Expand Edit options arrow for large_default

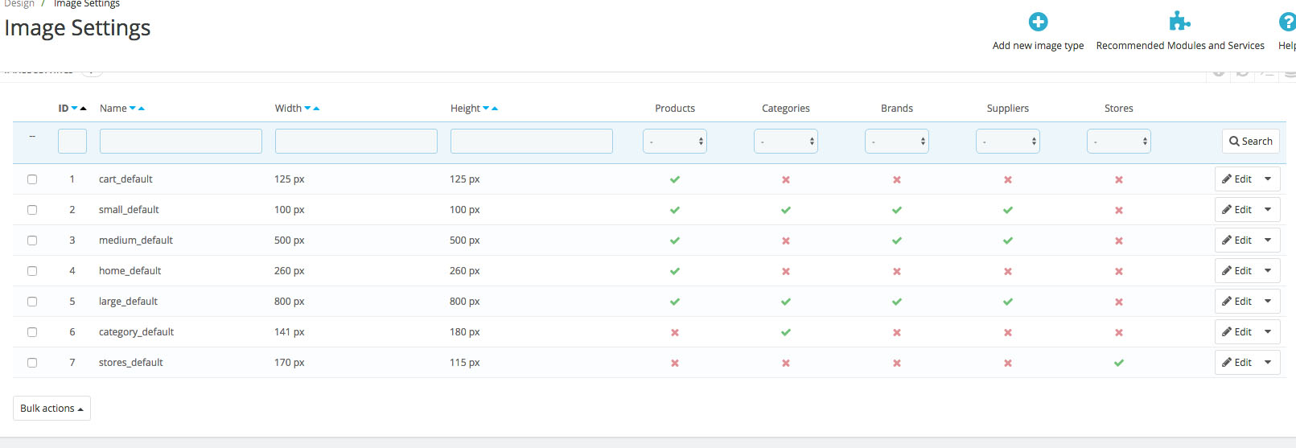point(1268,302)
